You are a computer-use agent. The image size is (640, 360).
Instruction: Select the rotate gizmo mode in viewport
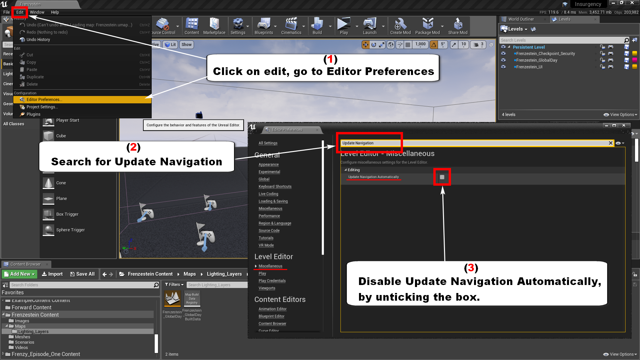coord(374,45)
